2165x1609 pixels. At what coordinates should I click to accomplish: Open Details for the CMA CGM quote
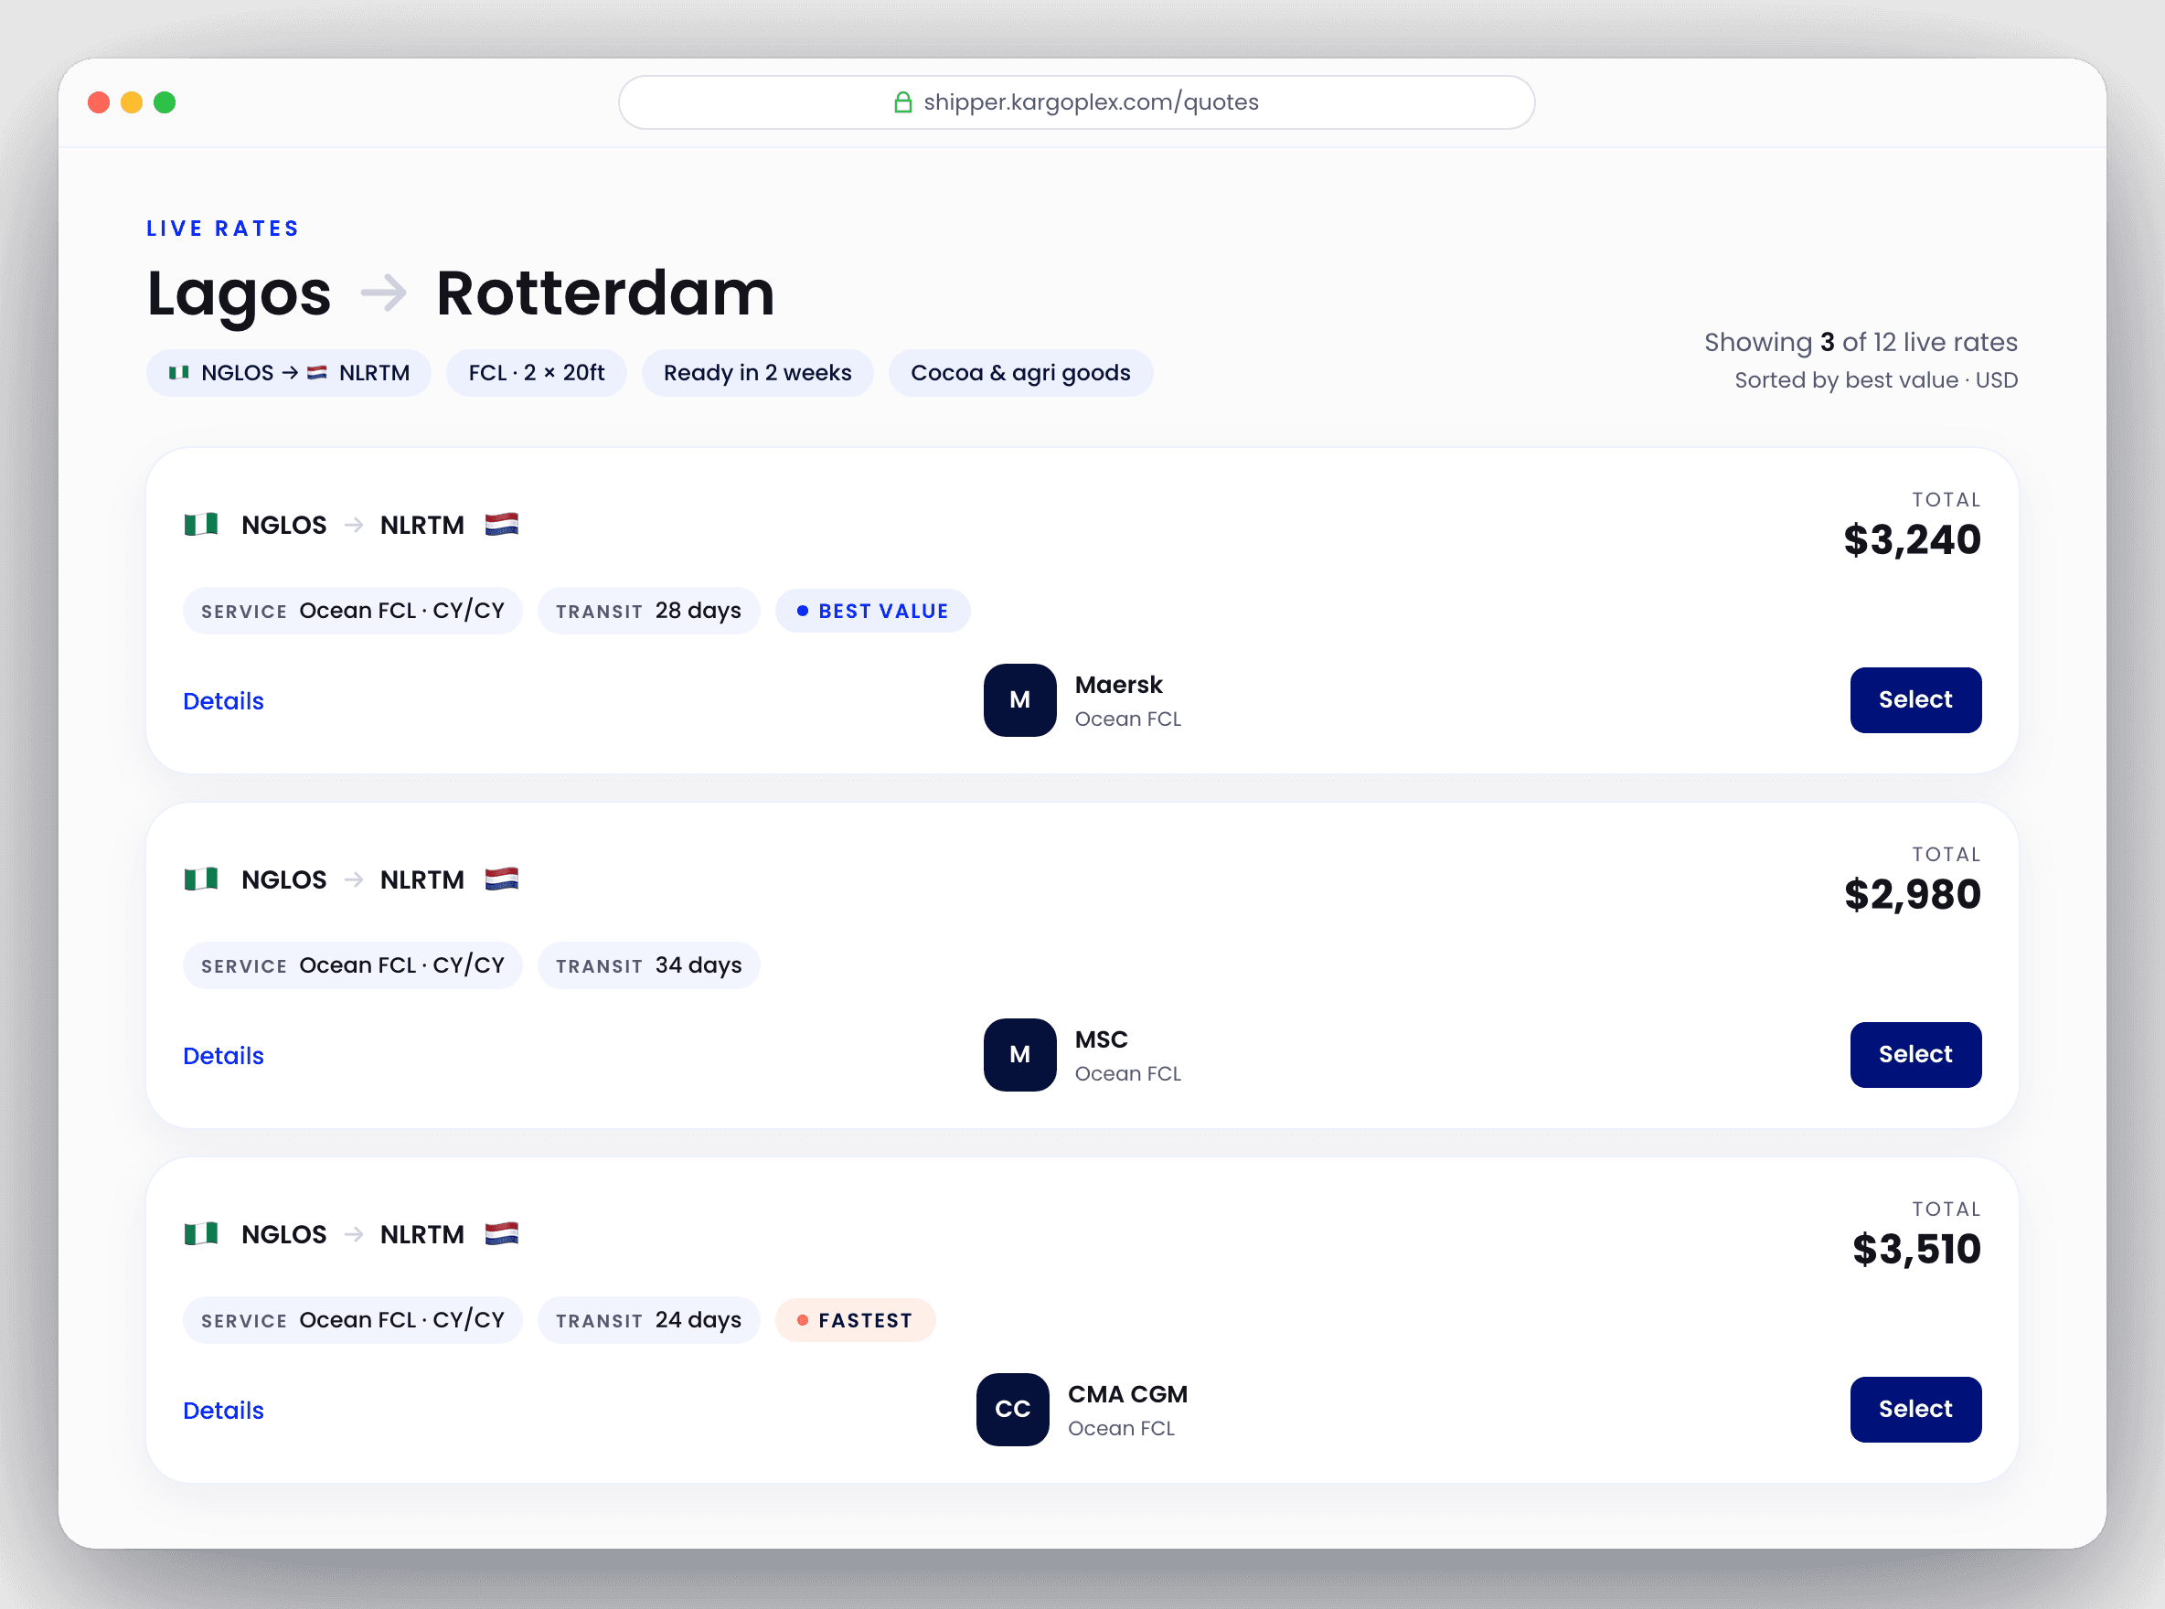(x=223, y=1411)
